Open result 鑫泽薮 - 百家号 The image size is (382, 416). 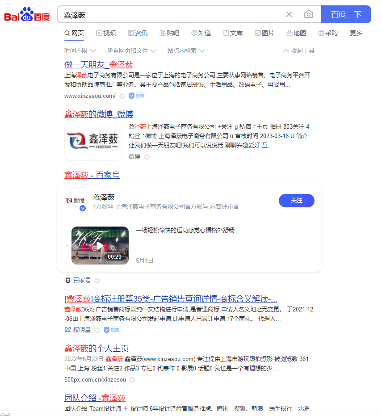coord(92,175)
